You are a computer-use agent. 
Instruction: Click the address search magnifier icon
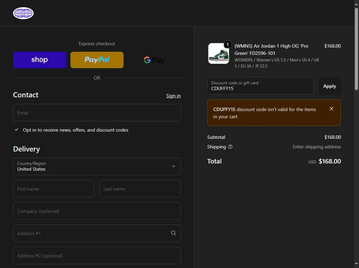coord(174,233)
